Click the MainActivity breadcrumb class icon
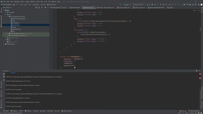Screen dimensions: 203x114 [x=48, y=5]
